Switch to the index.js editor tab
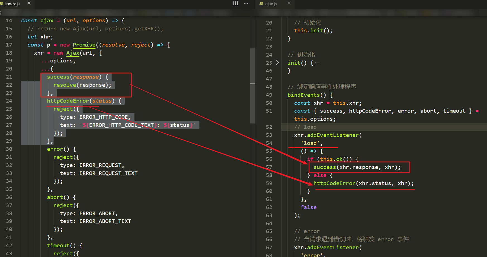The height and width of the screenshot is (257, 487). pyautogui.click(x=12, y=4)
